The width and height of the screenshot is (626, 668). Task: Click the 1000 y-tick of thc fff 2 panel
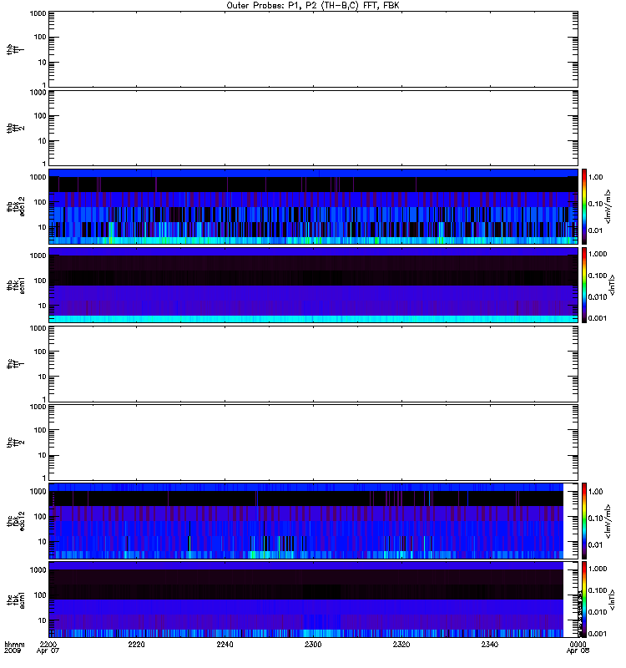click(x=38, y=407)
